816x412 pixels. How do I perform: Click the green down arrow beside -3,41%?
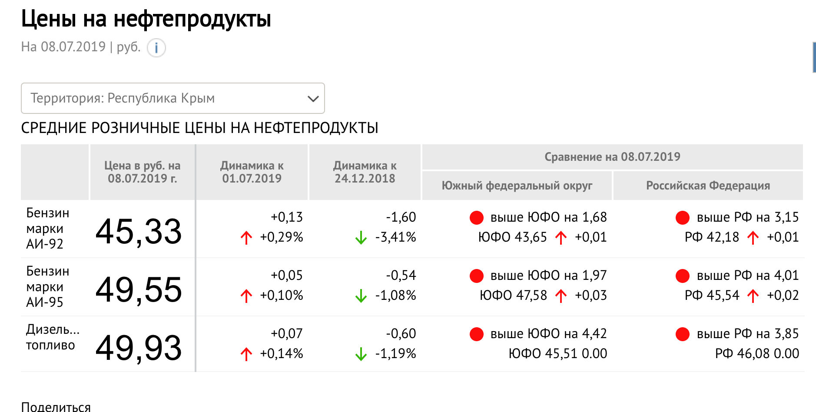pyautogui.click(x=361, y=237)
